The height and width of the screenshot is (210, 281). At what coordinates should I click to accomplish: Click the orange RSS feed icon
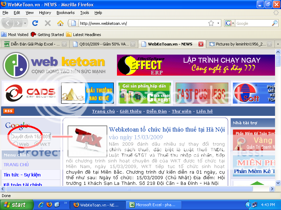[9, 111]
